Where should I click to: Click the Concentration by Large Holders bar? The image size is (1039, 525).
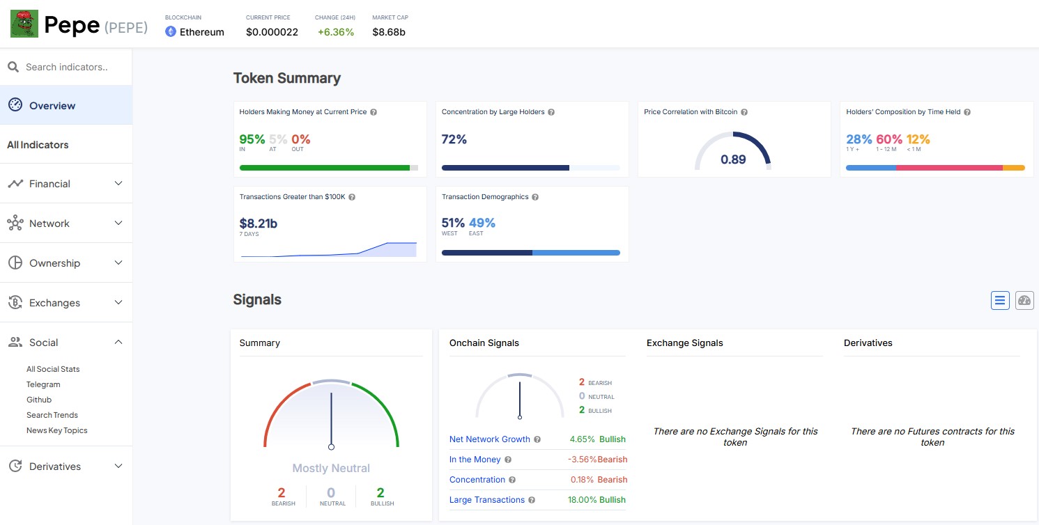pyautogui.click(x=531, y=168)
